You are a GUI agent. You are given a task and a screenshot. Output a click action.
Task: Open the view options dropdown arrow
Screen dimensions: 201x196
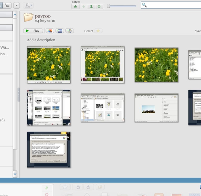(16, 5)
